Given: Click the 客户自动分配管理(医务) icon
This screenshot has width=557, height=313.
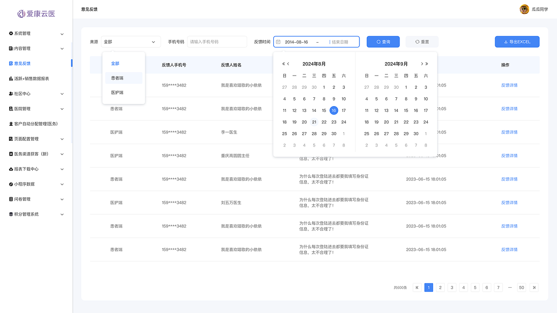Looking at the screenshot, I should (11, 124).
